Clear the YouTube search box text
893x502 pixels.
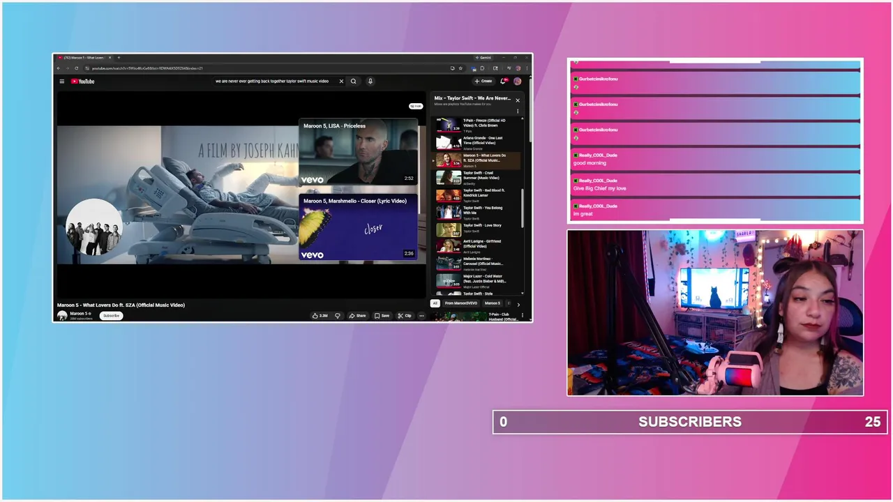click(341, 82)
